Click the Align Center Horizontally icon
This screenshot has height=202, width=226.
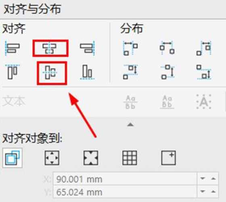pyautogui.click(x=50, y=48)
